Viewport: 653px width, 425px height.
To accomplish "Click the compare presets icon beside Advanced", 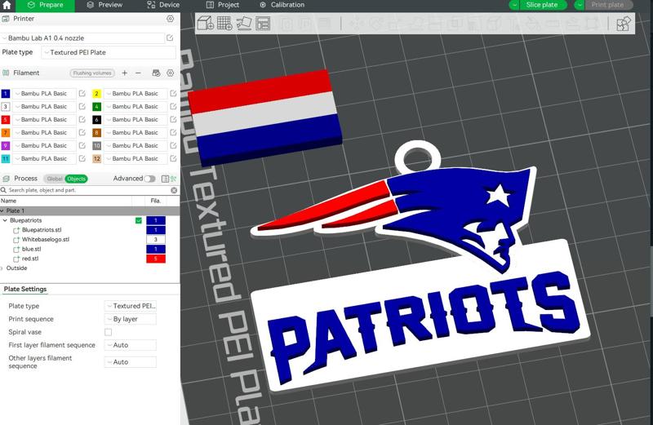I will pos(165,179).
